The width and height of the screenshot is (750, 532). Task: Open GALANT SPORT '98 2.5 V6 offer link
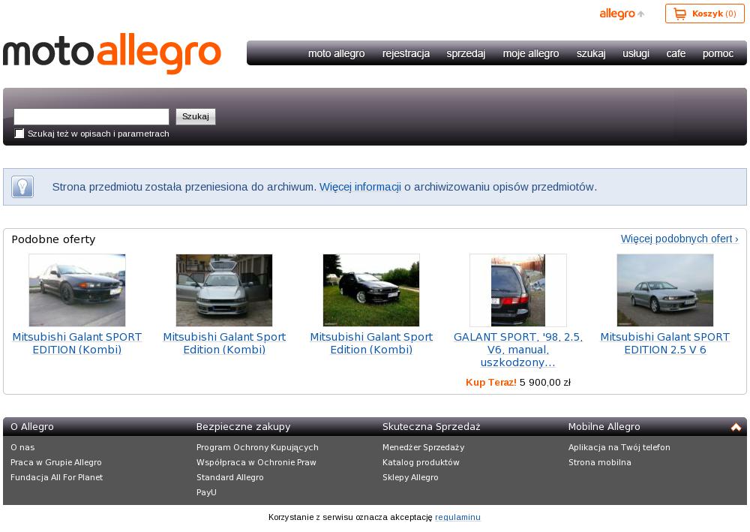click(x=518, y=350)
